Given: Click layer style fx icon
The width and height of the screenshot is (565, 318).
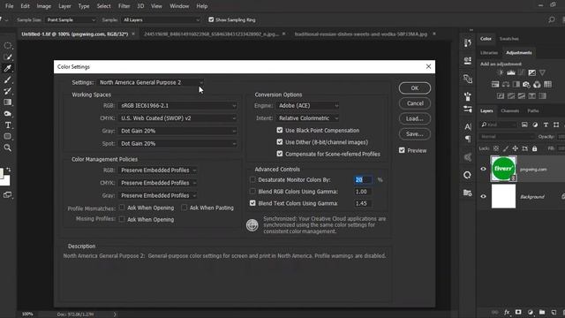Looking at the screenshot, I should pyautogui.click(x=507, y=312).
